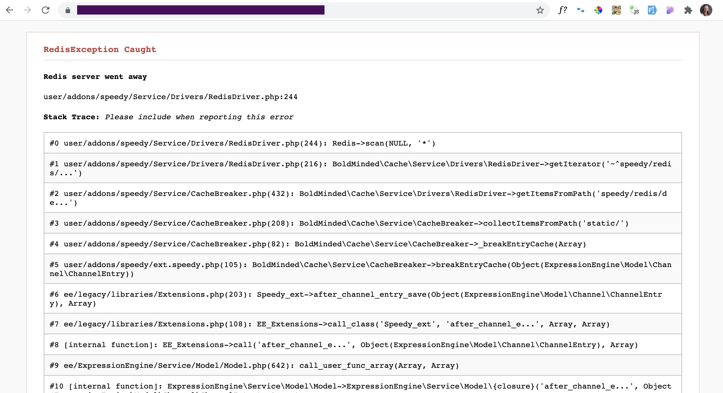Open the profile avatar menu
The width and height of the screenshot is (723, 393).
click(706, 10)
